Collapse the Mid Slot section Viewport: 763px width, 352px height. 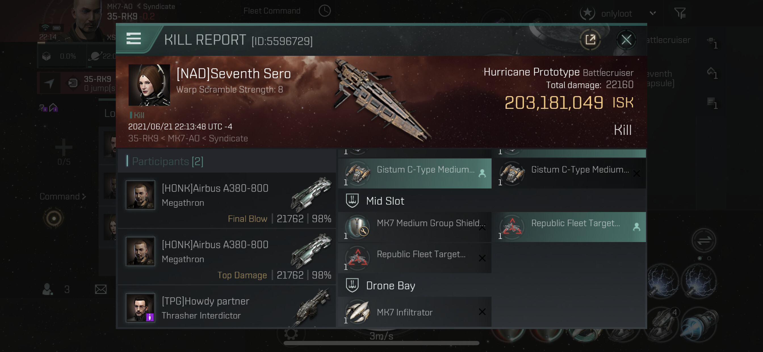(352, 201)
